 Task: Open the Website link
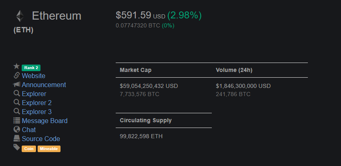34,76
